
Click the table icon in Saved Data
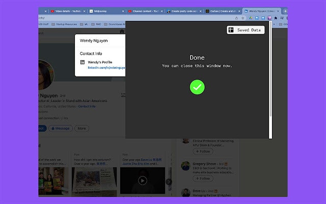click(x=231, y=30)
